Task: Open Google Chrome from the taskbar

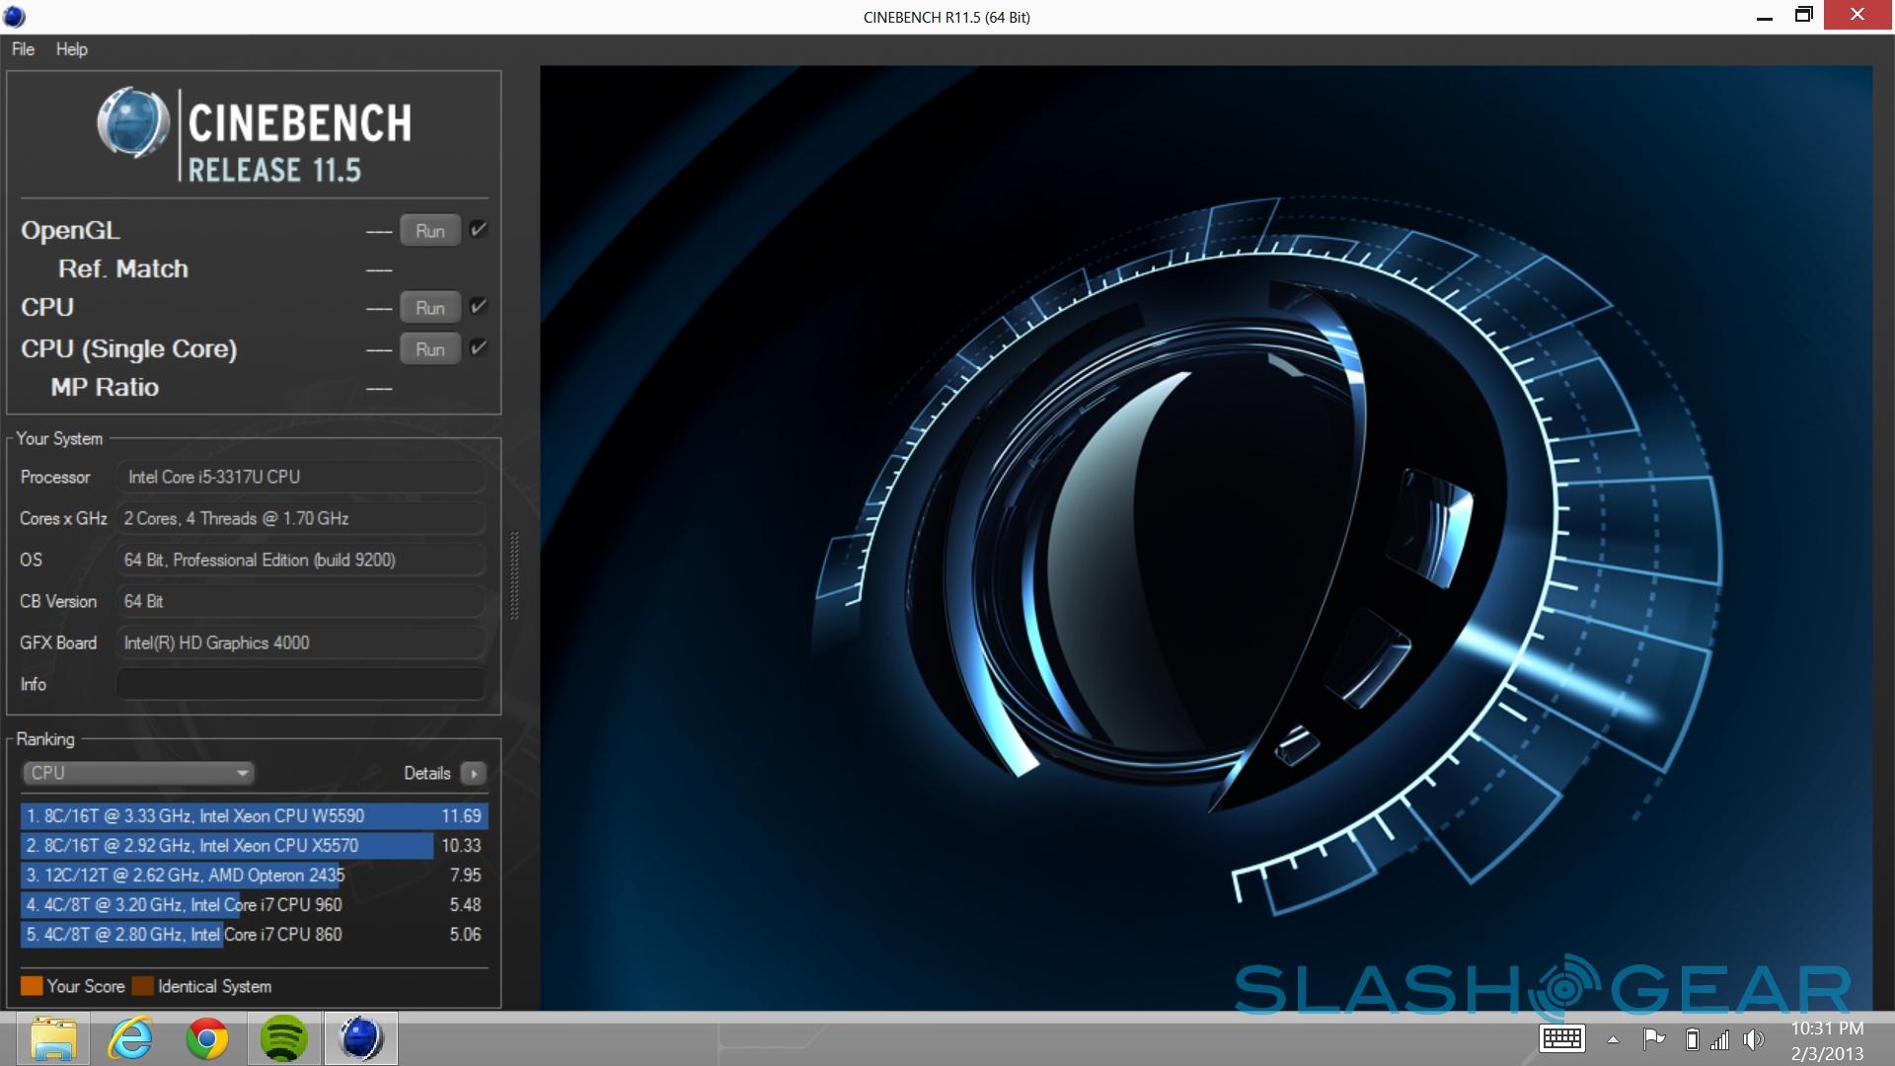Action: (206, 1038)
